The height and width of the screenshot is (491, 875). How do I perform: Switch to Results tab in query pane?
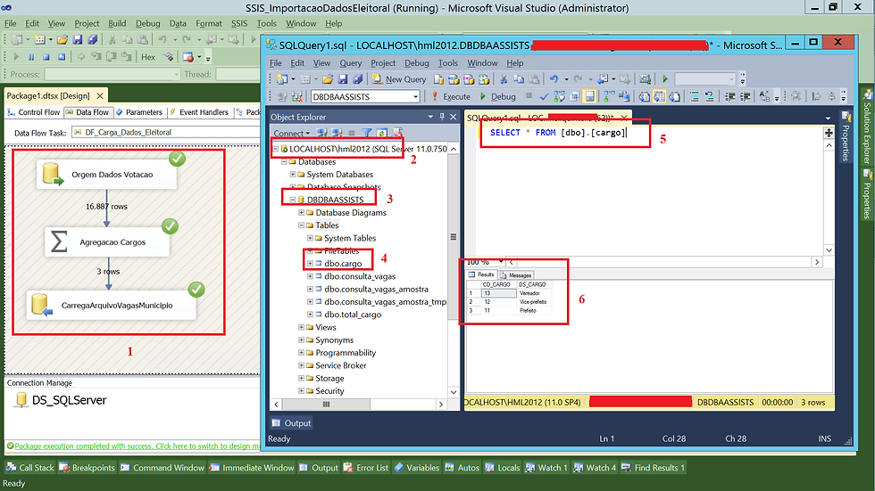tap(481, 275)
